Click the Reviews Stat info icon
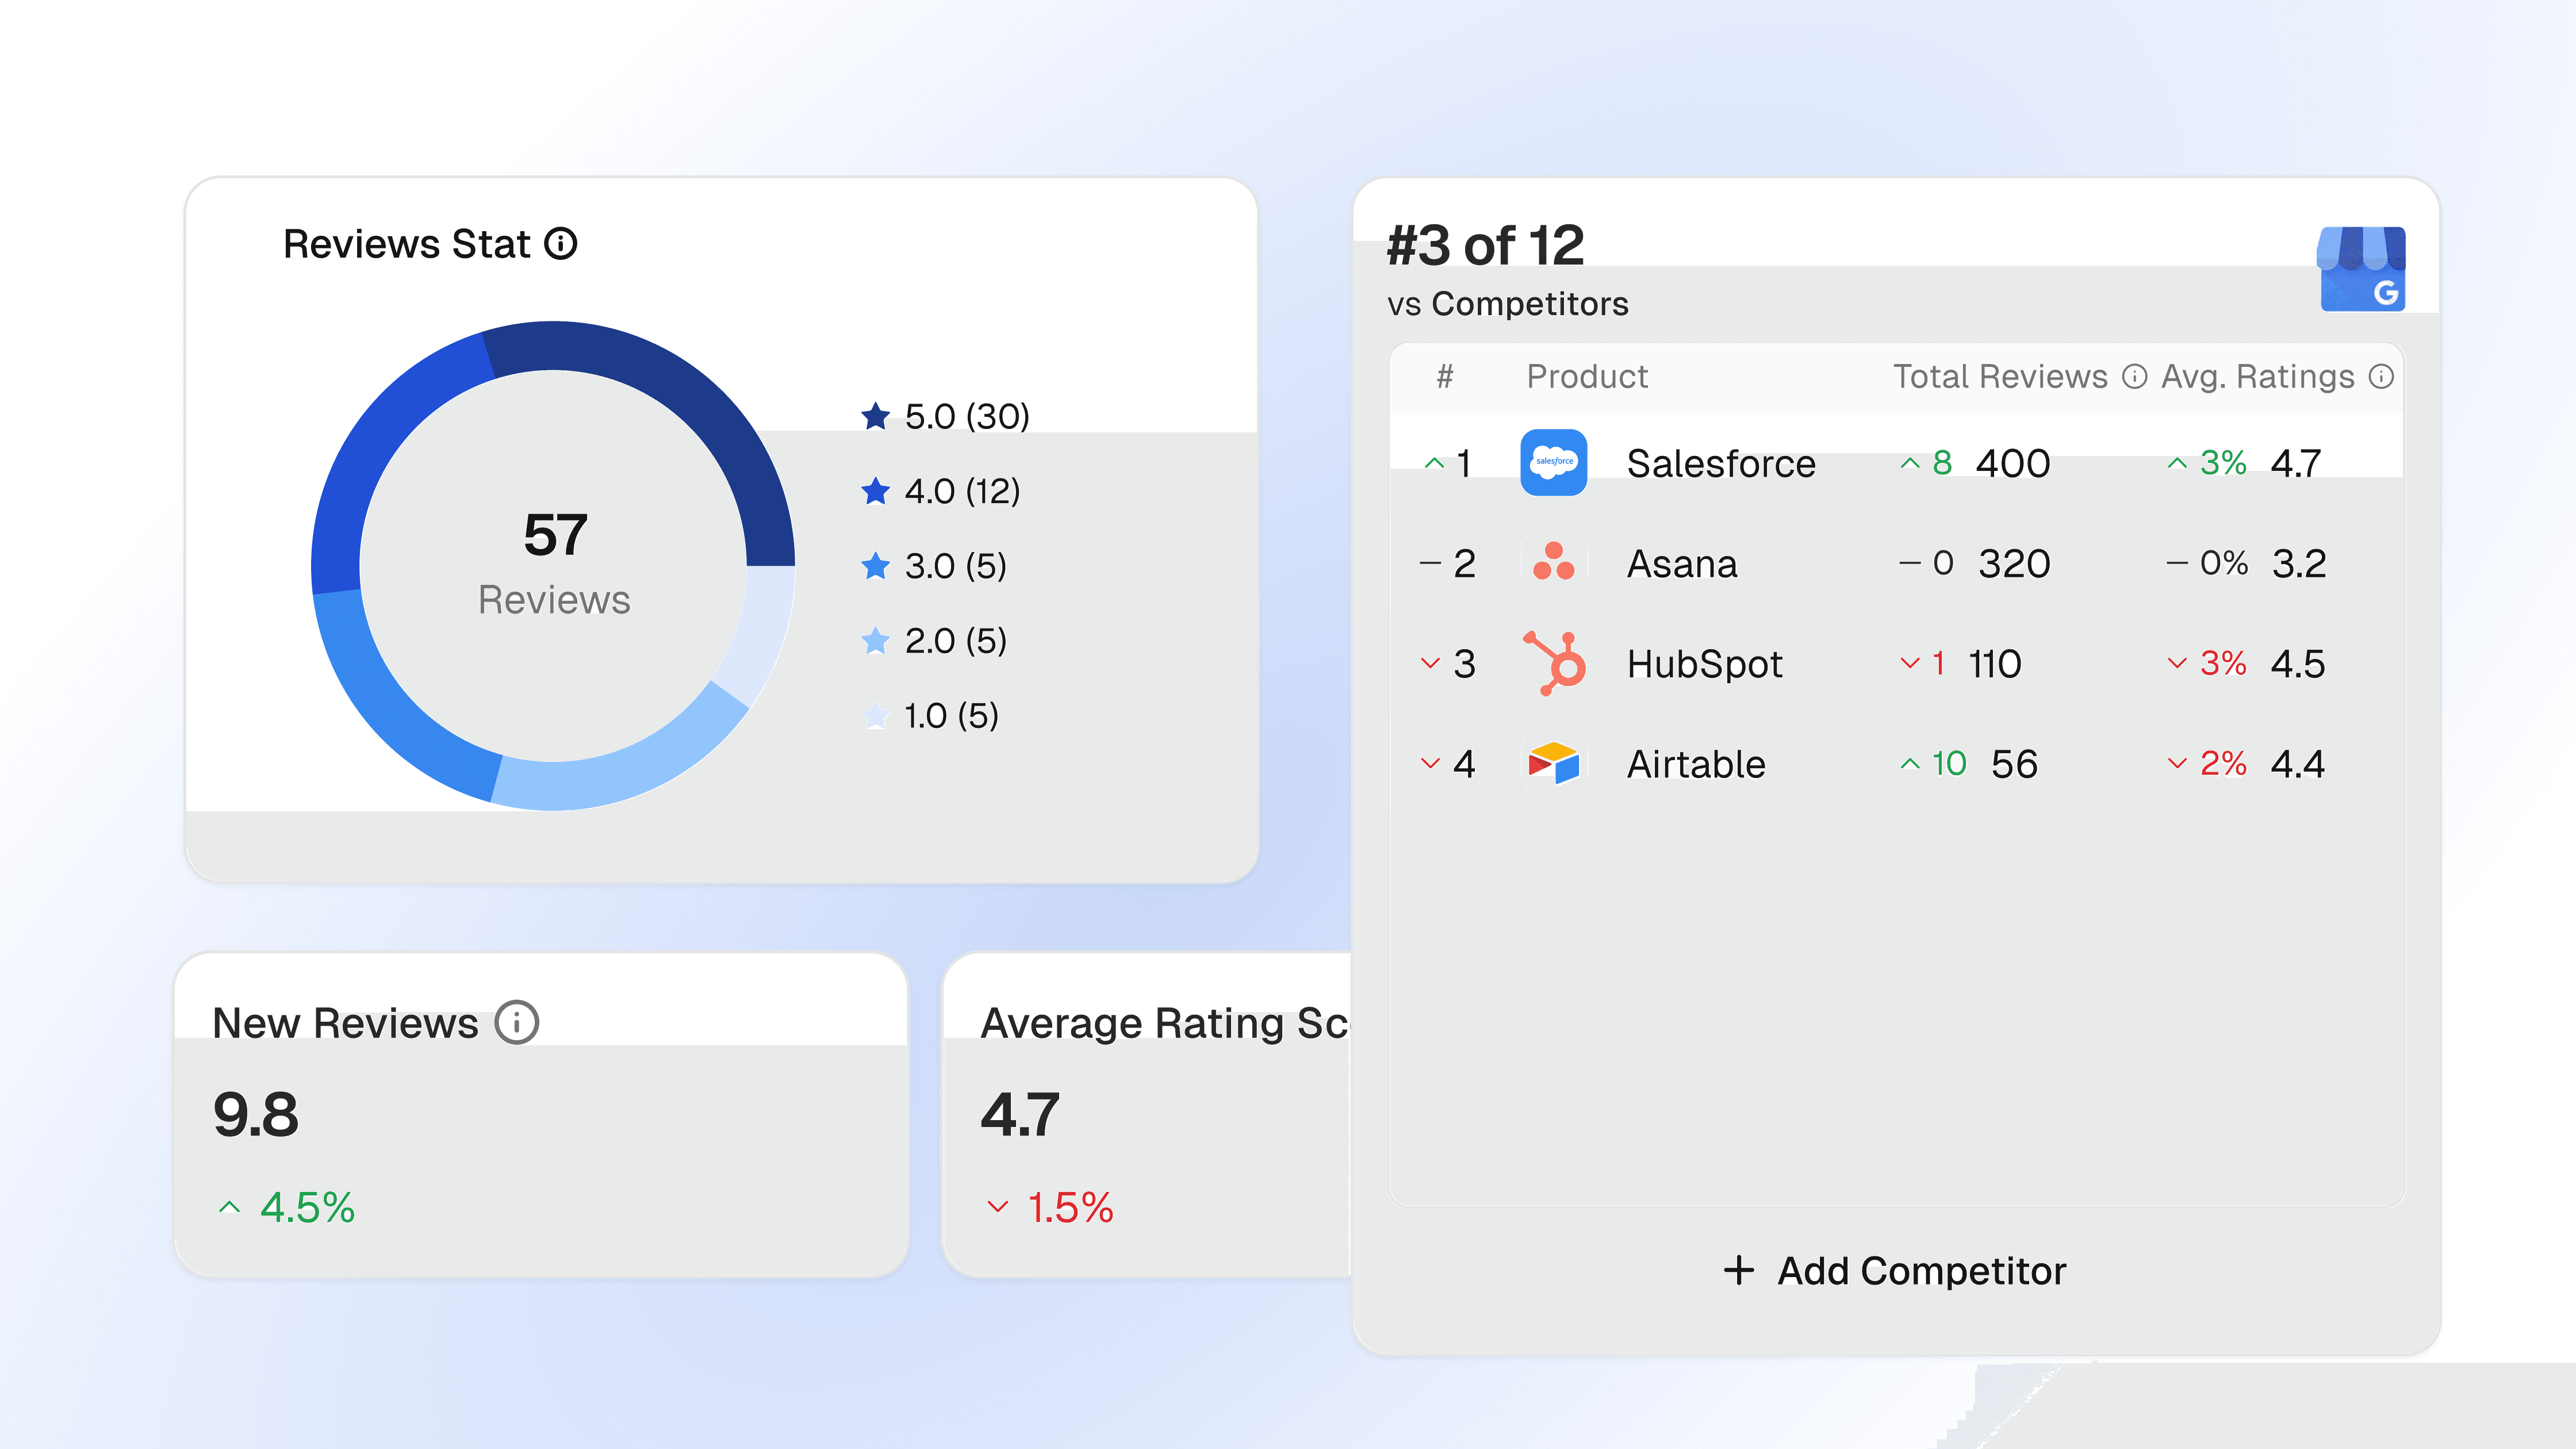 pyautogui.click(x=560, y=244)
